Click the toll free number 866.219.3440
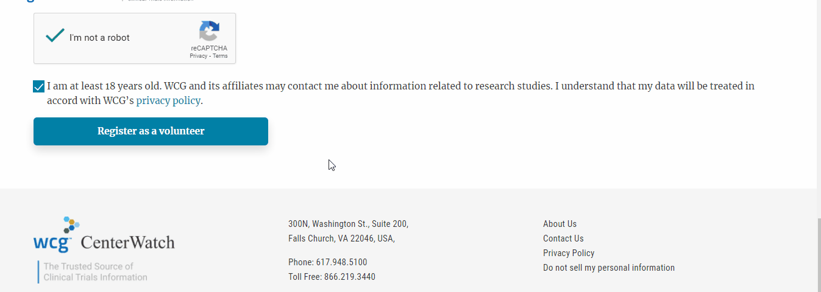 click(x=349, y=277)
